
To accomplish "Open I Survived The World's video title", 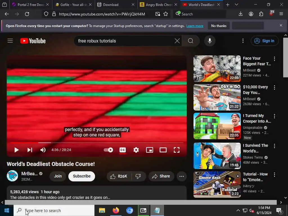I will click(x=255, y=148).
